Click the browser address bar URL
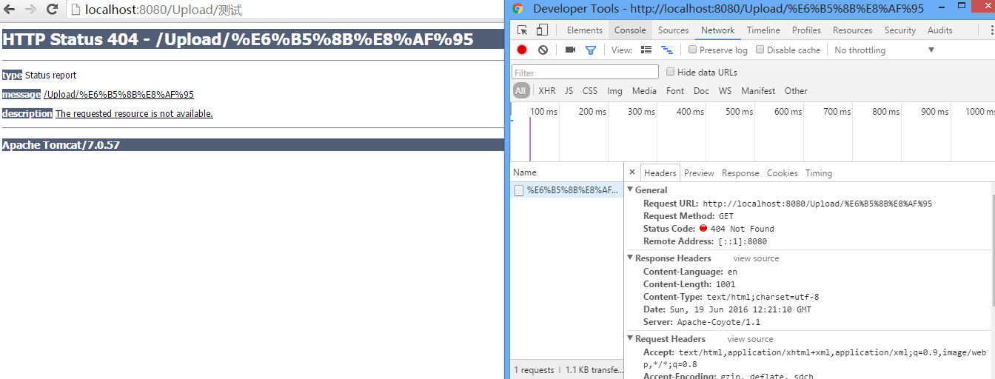The image size is (995, 379). (x=164, y=10)
